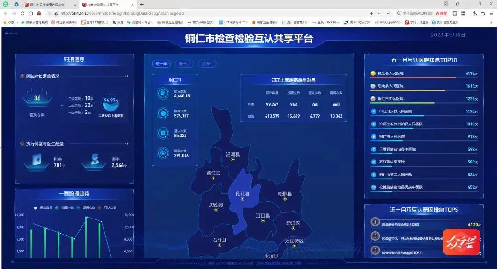
Task: Open the skin shirt icon in title bar
Action: click(457, 4)
